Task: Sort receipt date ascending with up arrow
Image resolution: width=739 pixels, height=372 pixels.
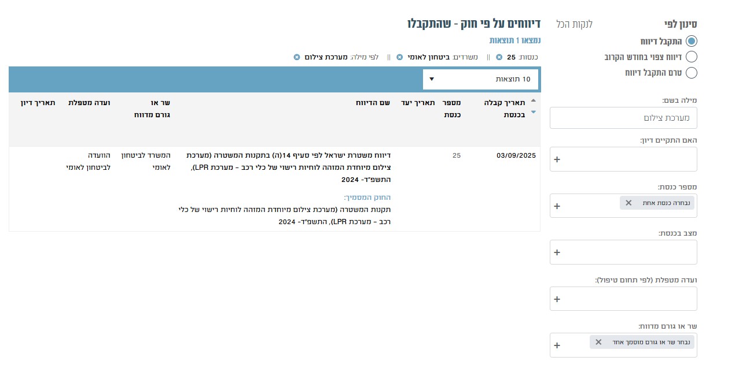Action: click(x=534, y=101)
